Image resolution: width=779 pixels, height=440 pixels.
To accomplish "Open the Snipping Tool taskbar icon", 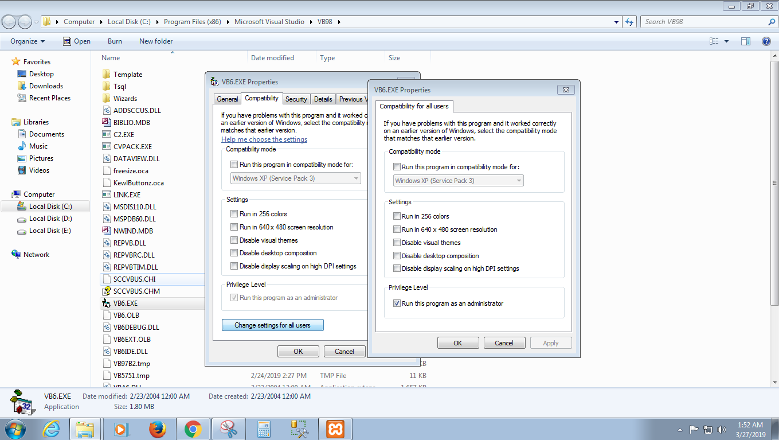I will [228, 429].
